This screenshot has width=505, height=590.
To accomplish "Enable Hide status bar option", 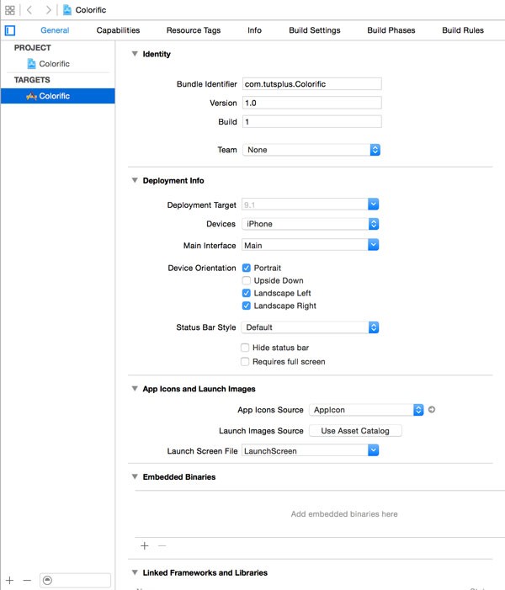I will (245, 348).
